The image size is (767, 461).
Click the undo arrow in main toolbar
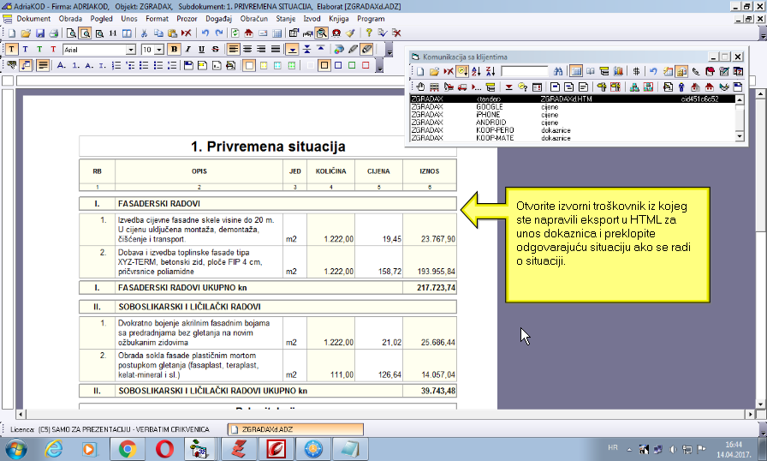pyautogui.click(x=205, y=33)
